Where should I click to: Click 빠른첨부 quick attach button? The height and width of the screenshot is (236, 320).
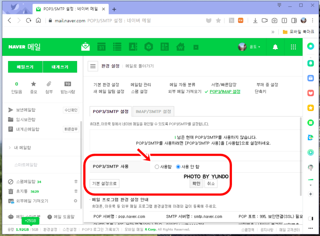(71, 129)
